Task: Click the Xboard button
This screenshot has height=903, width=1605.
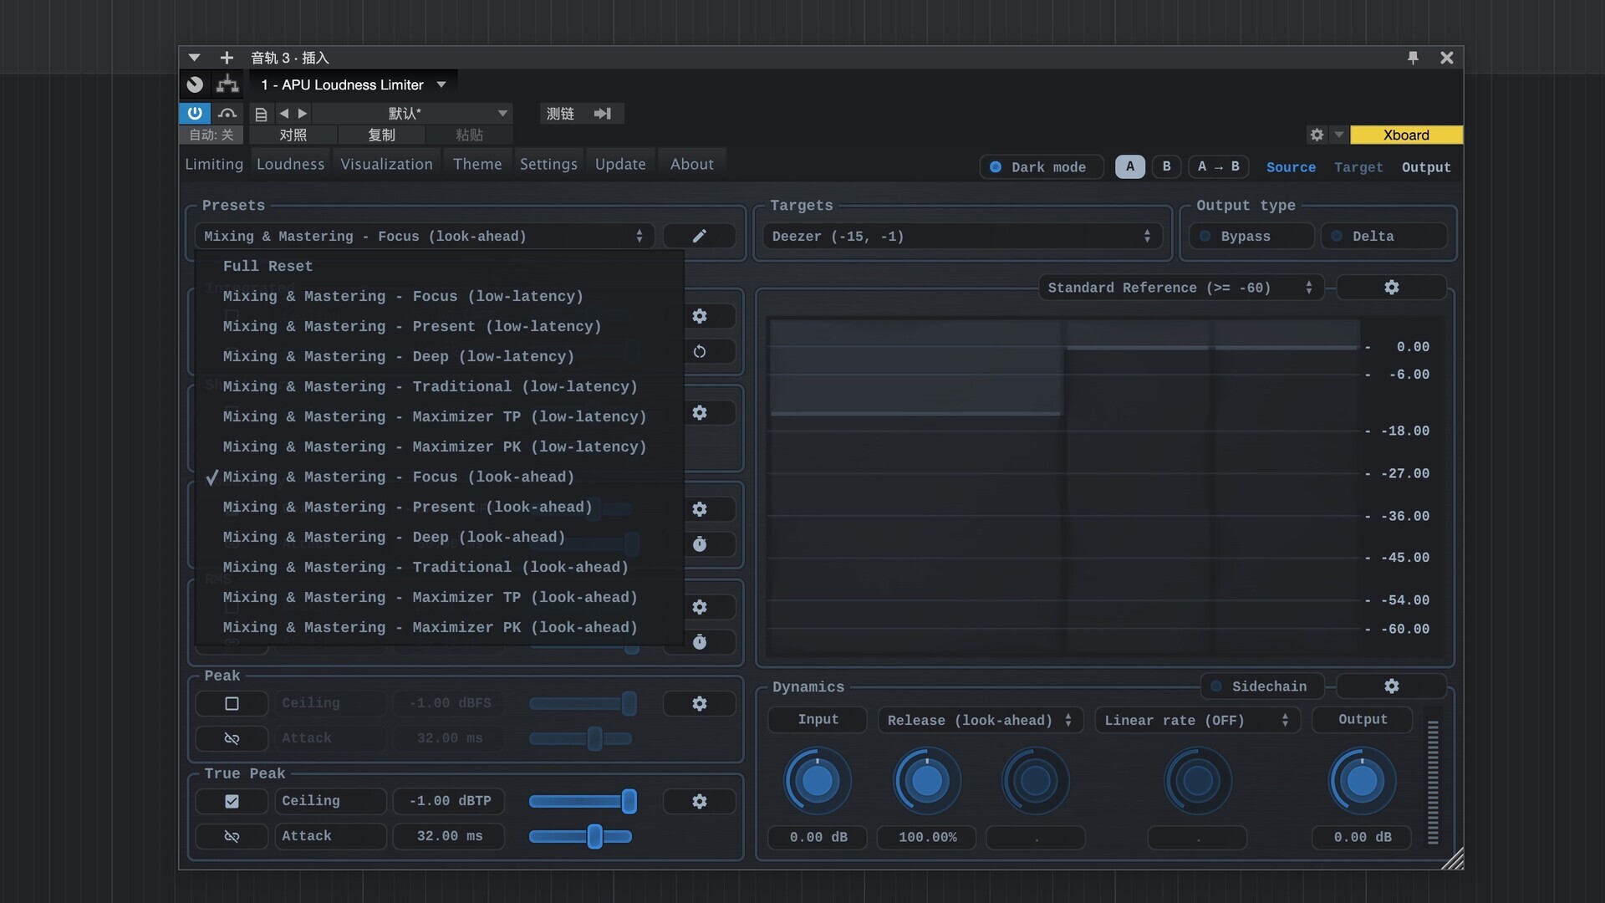Action: 1406,135
